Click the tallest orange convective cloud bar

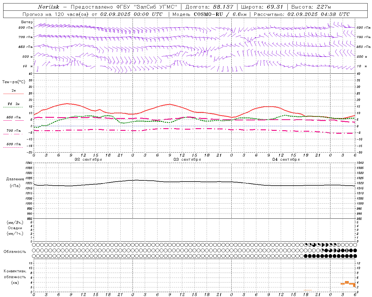[x=347, y=282]
